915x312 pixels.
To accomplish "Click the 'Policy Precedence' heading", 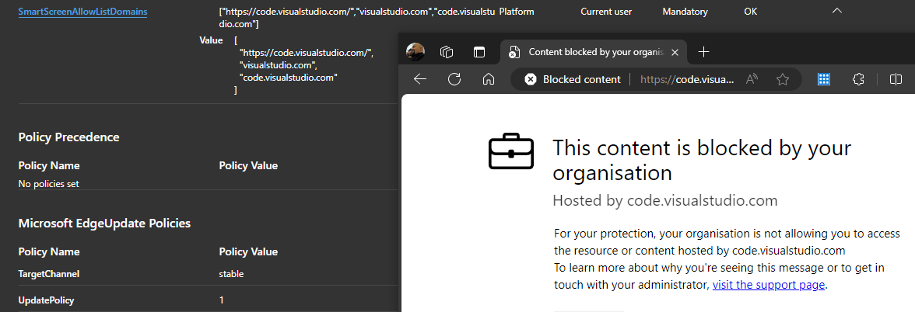I will [x=68, y=137].
